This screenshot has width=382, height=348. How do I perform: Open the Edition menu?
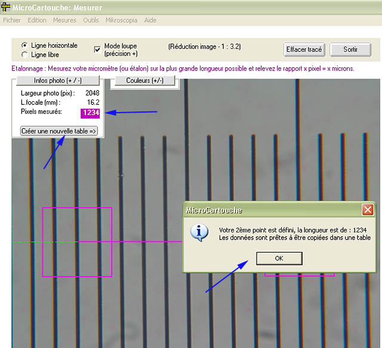coord(37,20)
